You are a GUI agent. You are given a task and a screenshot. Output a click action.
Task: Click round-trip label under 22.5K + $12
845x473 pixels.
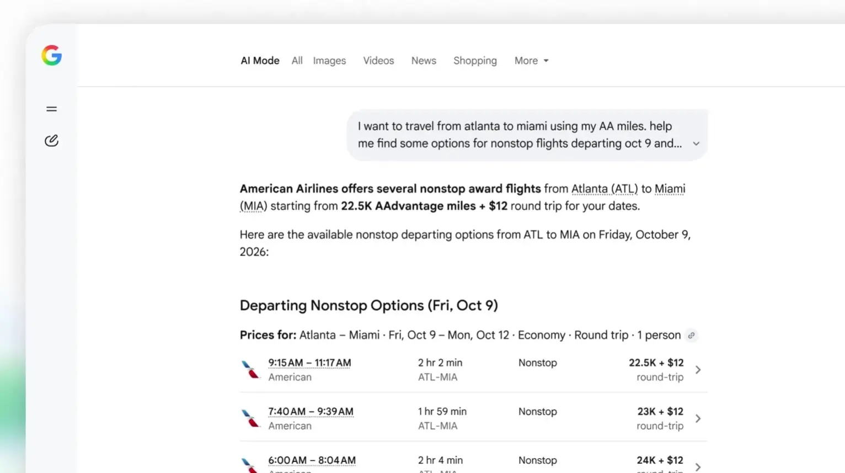(660, 377)
